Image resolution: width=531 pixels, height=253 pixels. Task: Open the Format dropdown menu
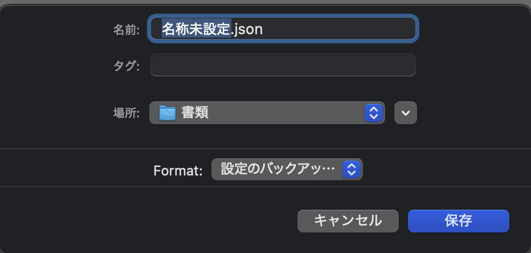(287, 169)
